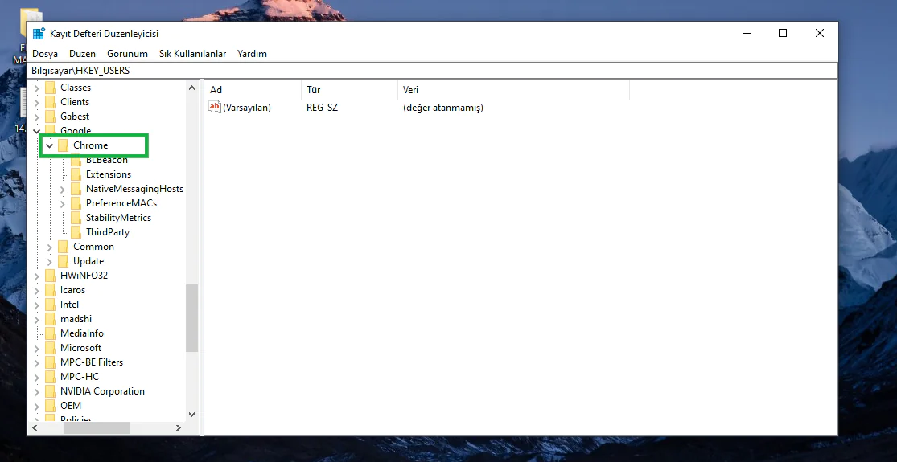Click the HWiNFO32 folder icon
This screenshot has width=897, height=462.
pyautogui.click(x=51, y=276)
